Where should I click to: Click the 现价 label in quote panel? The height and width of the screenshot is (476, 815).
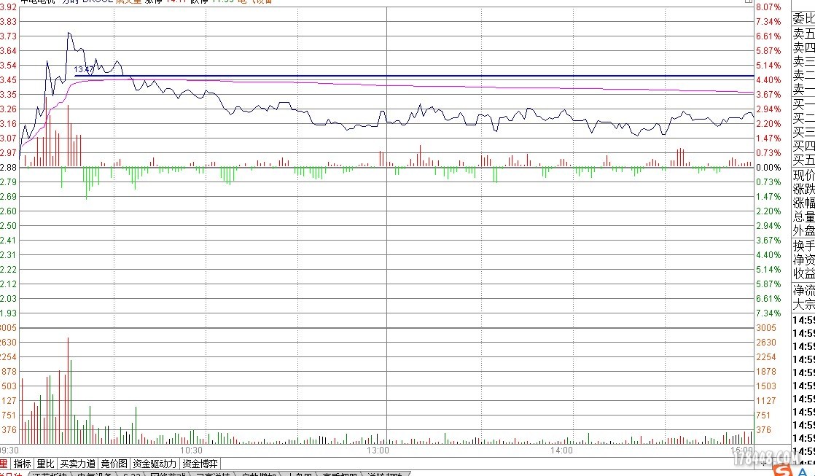[x=803, y=175]
